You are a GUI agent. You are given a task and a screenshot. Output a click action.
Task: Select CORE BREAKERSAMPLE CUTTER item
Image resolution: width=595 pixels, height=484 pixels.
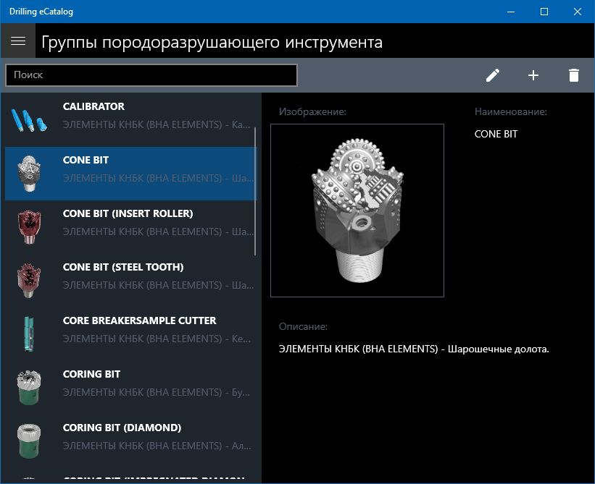(131, 334)
